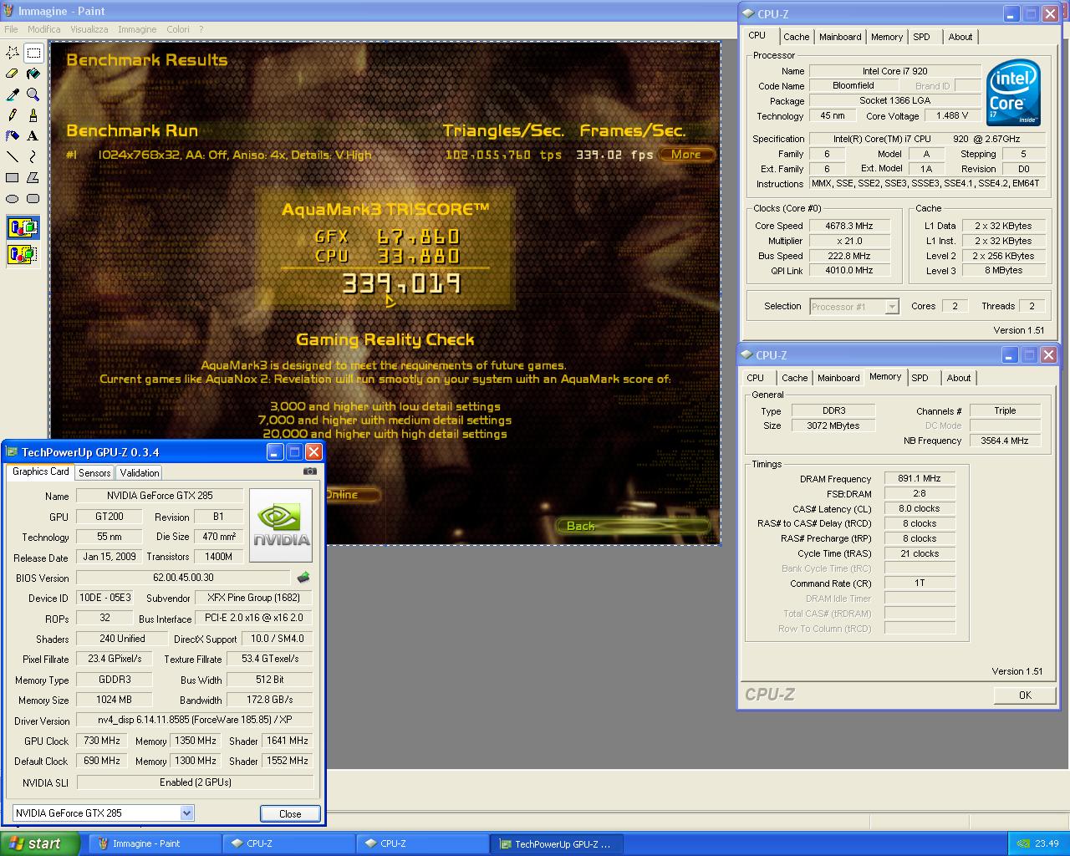Select the rectangular Select tool in Paint
1070x856 pixels.
click(x=33, y=53)
